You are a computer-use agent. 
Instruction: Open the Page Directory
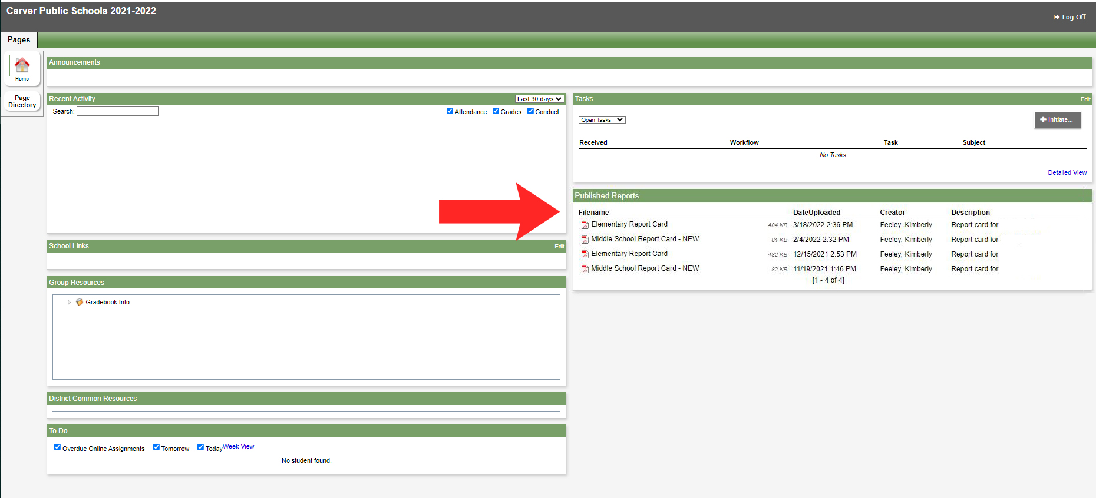pyautogui.click(x=22, y=101)
